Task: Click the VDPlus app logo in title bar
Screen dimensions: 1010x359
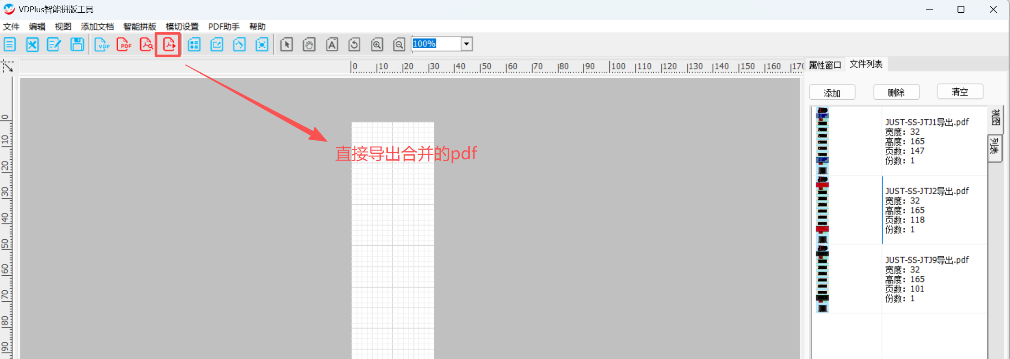Action: click(x=9, y=9)
